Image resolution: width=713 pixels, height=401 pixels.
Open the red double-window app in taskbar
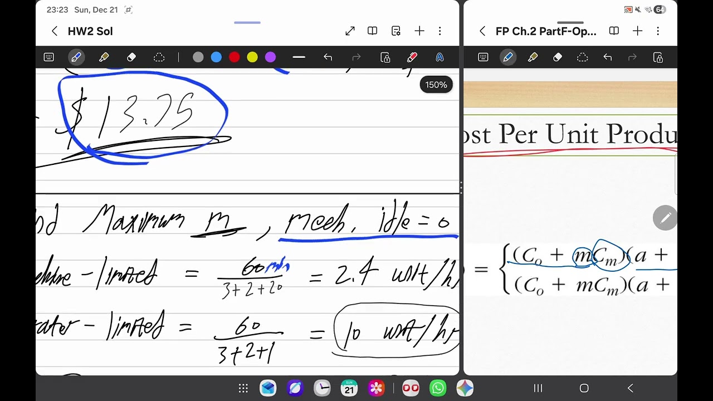coord(411,388)
